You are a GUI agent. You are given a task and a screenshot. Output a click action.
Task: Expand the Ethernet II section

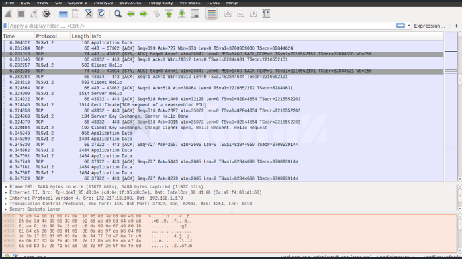[5, 192]
